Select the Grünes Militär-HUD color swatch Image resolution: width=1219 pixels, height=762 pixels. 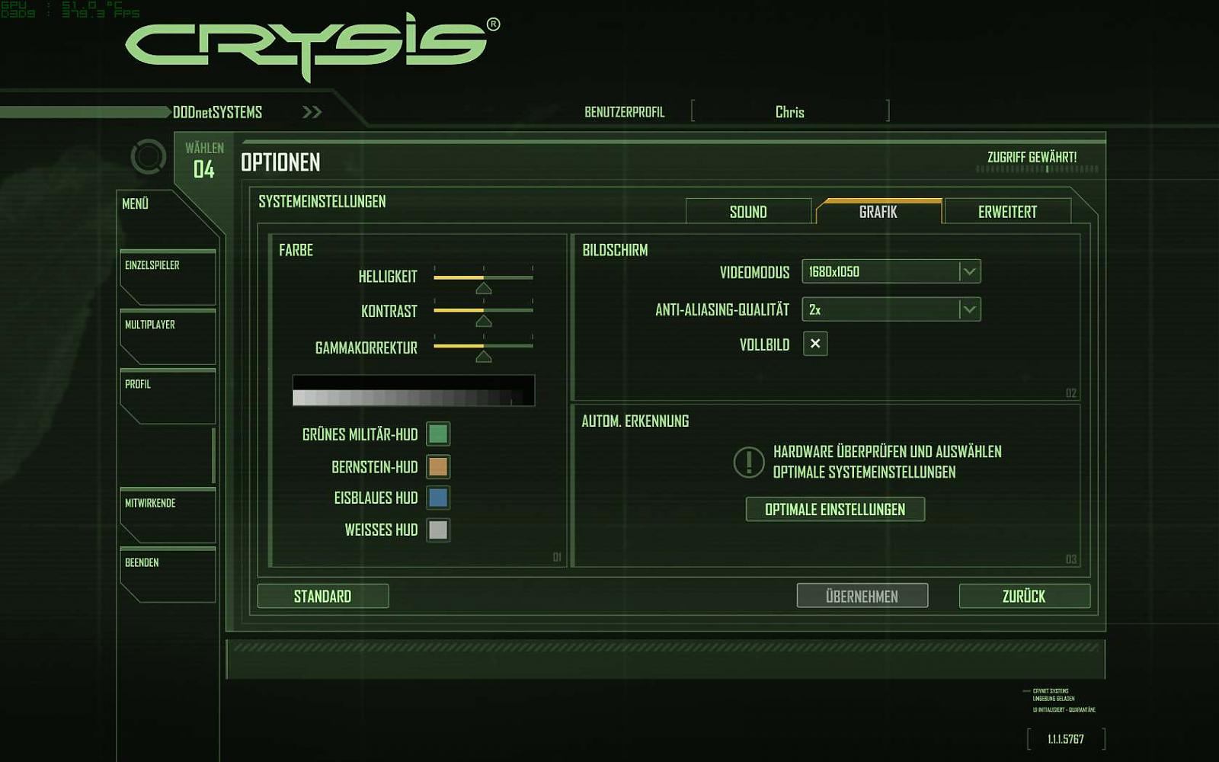coord(438,434)
